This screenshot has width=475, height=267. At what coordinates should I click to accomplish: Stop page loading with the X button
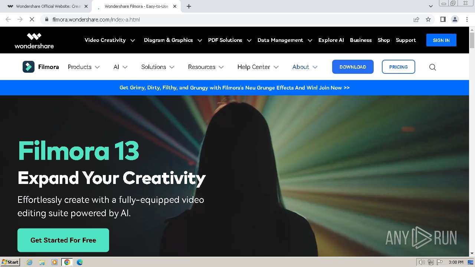[x=32, y=19]
